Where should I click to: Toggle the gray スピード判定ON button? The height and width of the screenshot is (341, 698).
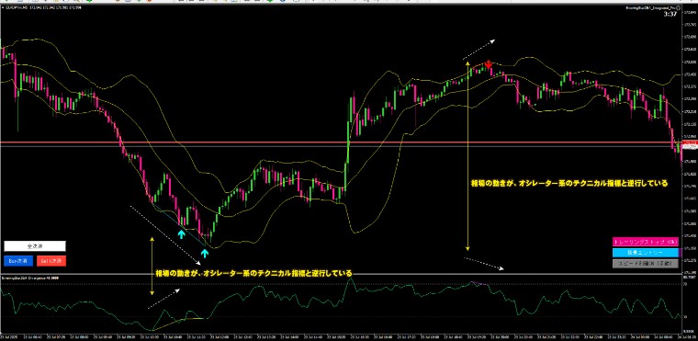[646, 264]
